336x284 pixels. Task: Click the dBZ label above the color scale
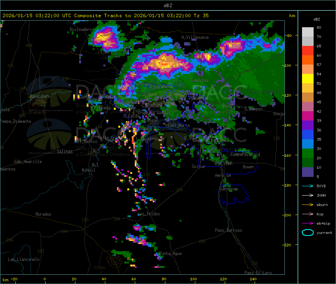coord(317,19)
